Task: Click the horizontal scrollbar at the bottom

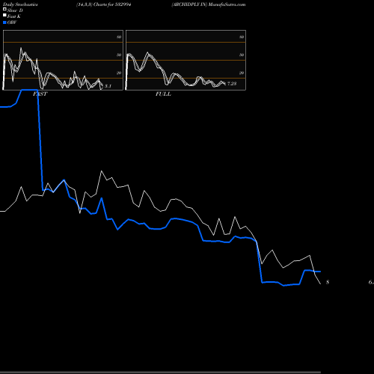Action: 160,373
